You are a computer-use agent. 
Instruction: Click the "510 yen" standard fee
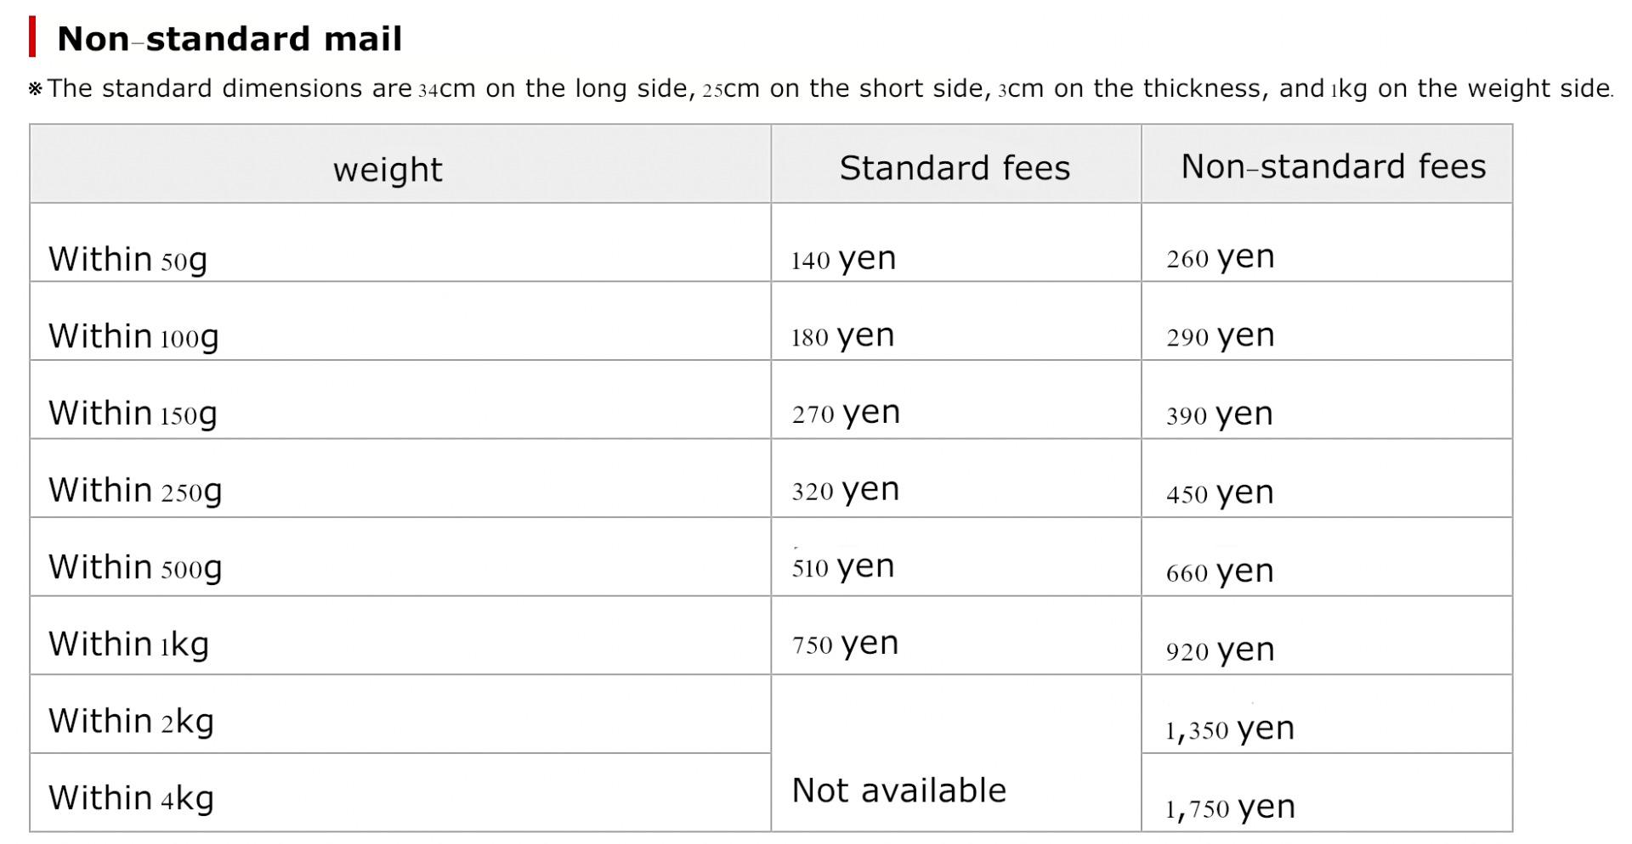tap(843, 566)
